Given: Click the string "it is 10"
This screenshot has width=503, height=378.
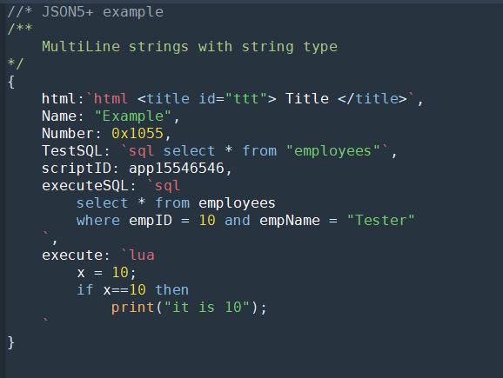Looking at the screenshot, I should tap(206, 308).
